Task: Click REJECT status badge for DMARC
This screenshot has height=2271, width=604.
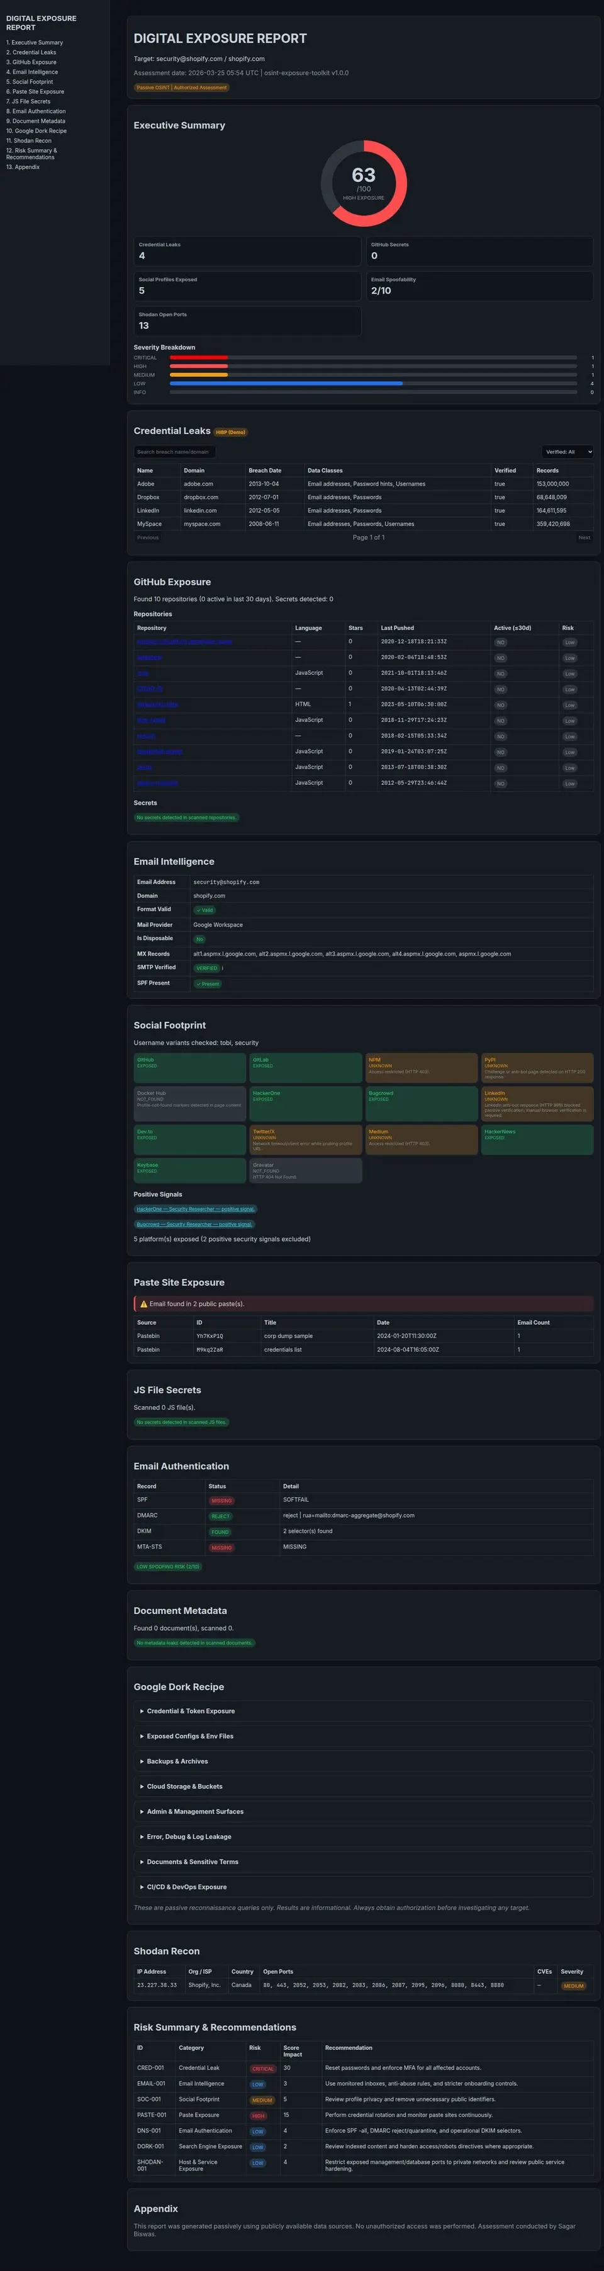Action: pyautogui.click(x=220, y=1516)
